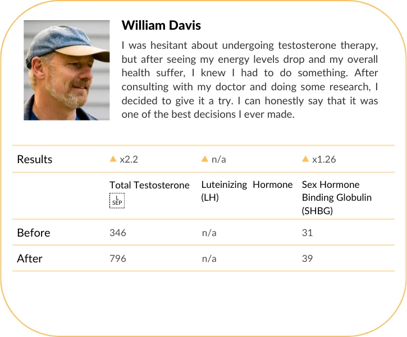The width and height of the screenshot is (407, 337).
Task: Select the testimonial paragraph text
Action: point(250,79)
